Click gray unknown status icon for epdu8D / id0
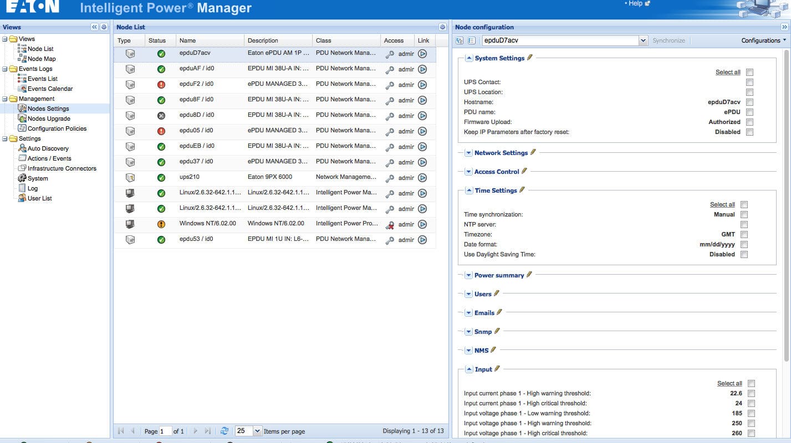 click(x=161, y=116)
